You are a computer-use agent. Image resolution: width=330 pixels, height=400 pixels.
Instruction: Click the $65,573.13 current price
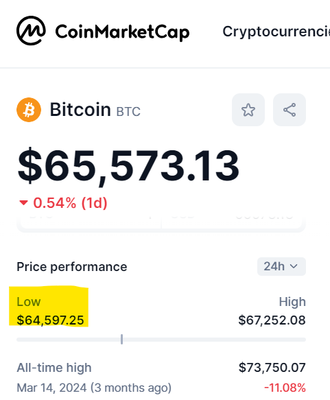coord(128,166)
